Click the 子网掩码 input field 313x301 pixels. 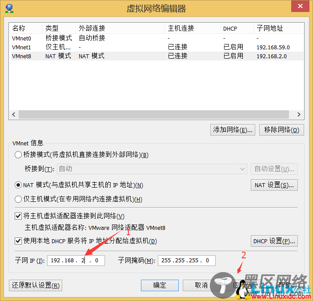coord(187,261)
